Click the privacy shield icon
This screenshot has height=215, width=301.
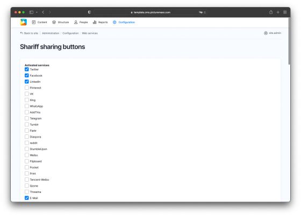89,12
